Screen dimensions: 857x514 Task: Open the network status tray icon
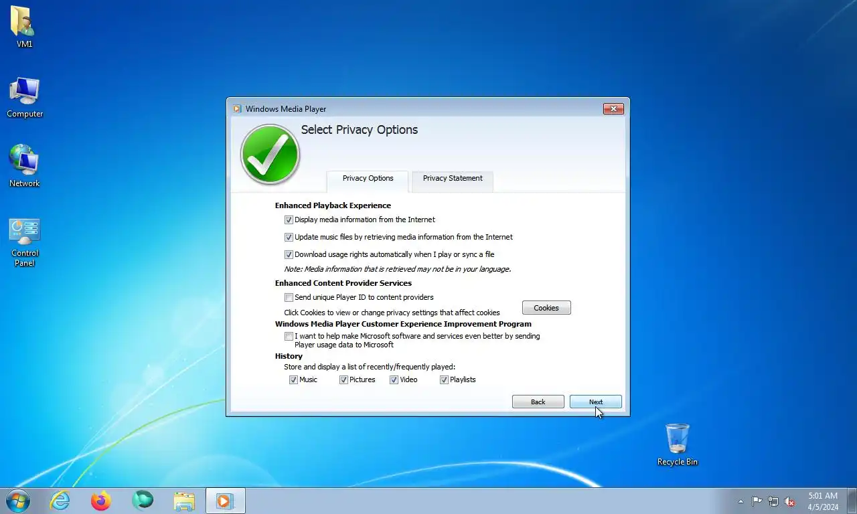click(x=773, y=501)
